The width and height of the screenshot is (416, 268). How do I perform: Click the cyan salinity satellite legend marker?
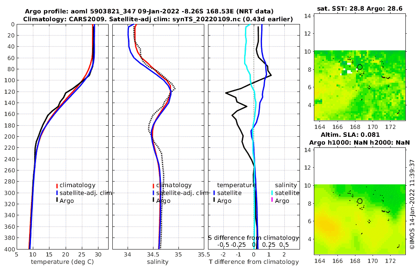(272, 193)
